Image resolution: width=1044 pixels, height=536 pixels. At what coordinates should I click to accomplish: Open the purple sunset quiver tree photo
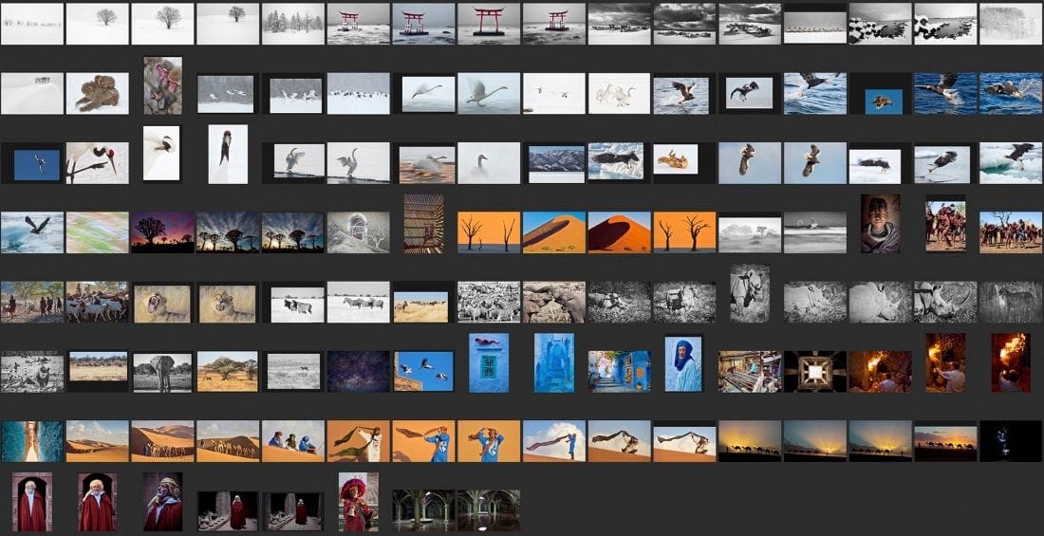[x=162, y=231]
